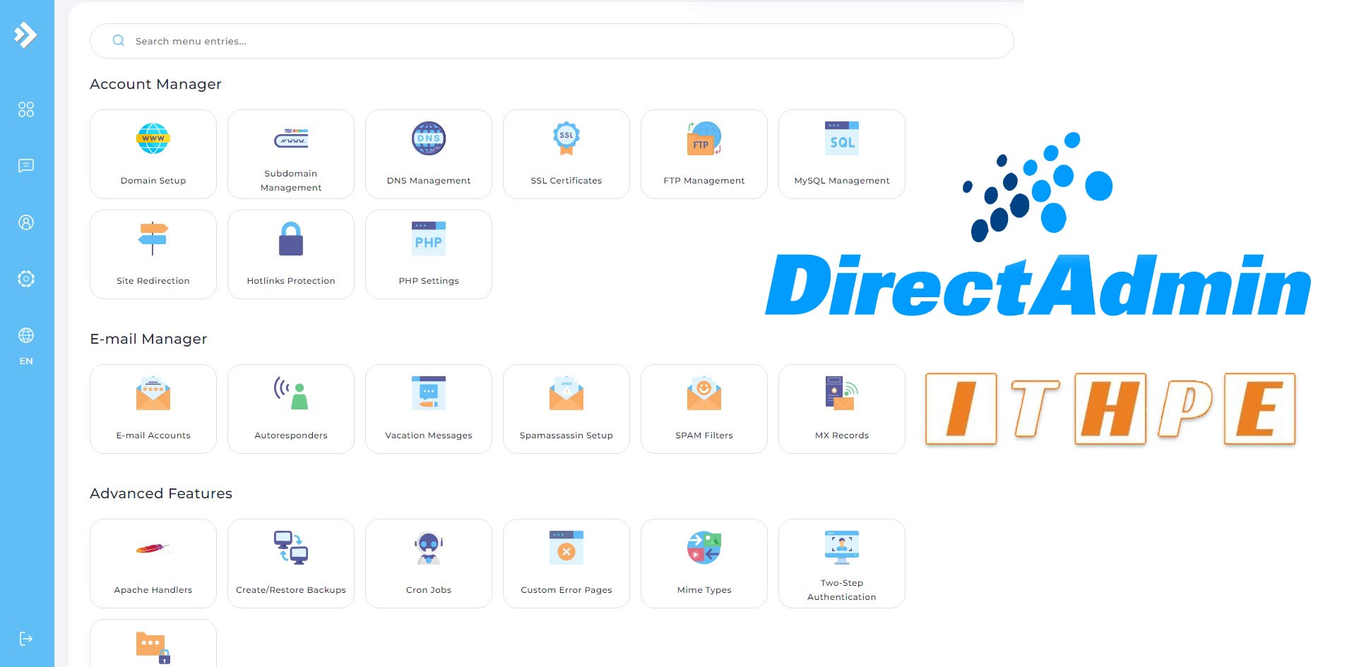Open Spamassassin Setup envelope icon

point(566,393)
